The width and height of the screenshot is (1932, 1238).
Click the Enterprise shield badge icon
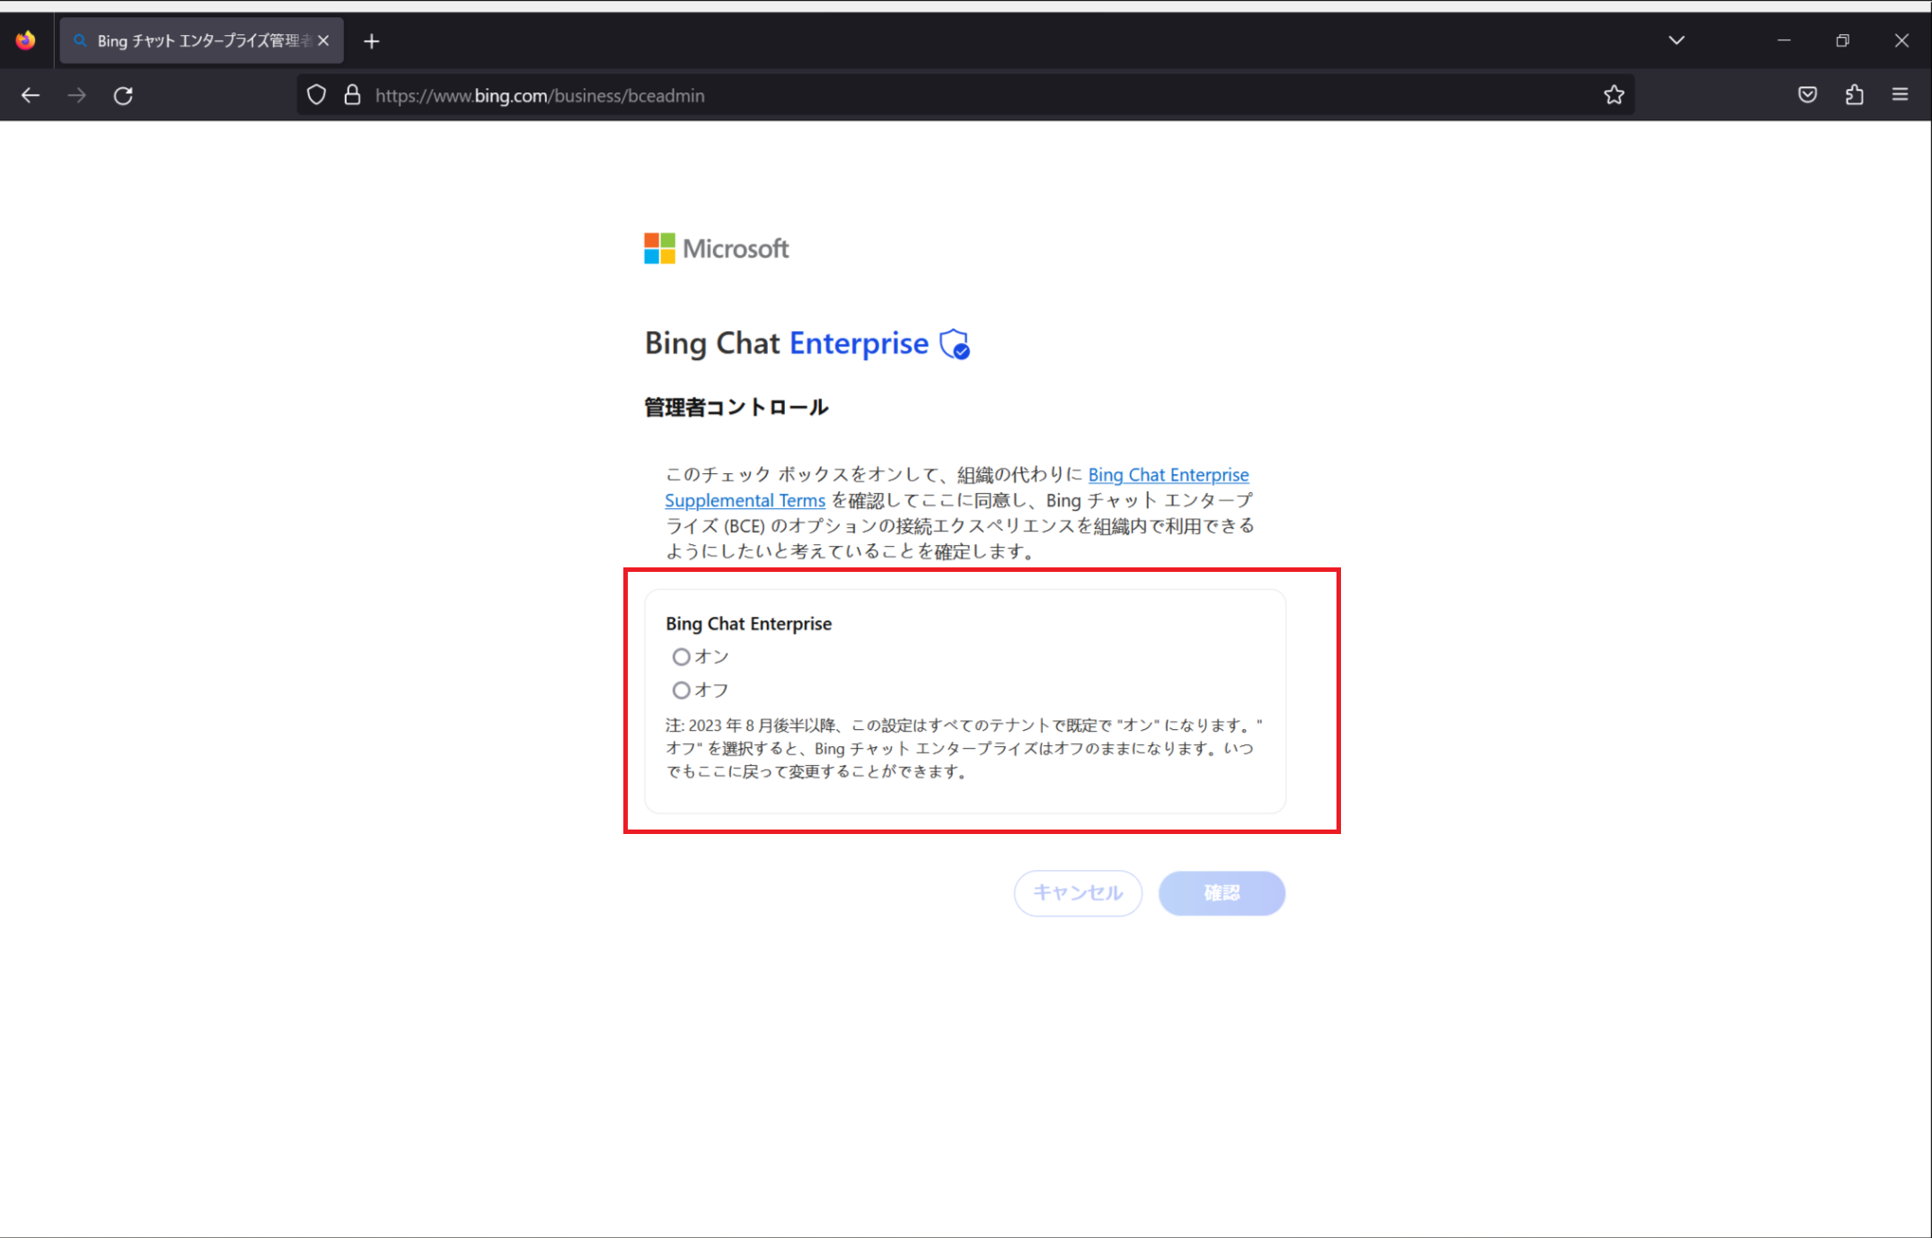[x=955, y=344]
